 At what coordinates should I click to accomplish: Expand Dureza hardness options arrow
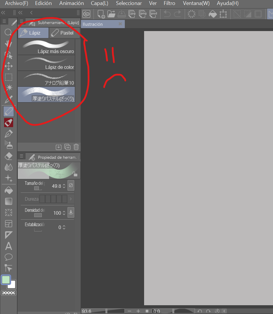coord(70,199)
